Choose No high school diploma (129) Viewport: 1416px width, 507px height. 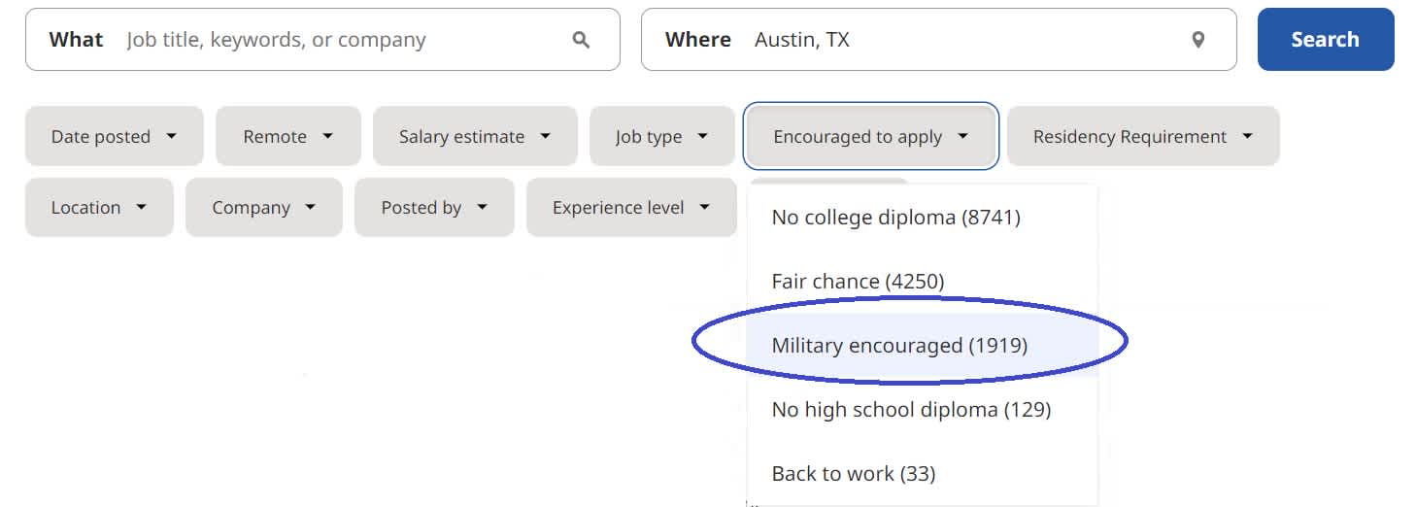click(x=911, y=410)
